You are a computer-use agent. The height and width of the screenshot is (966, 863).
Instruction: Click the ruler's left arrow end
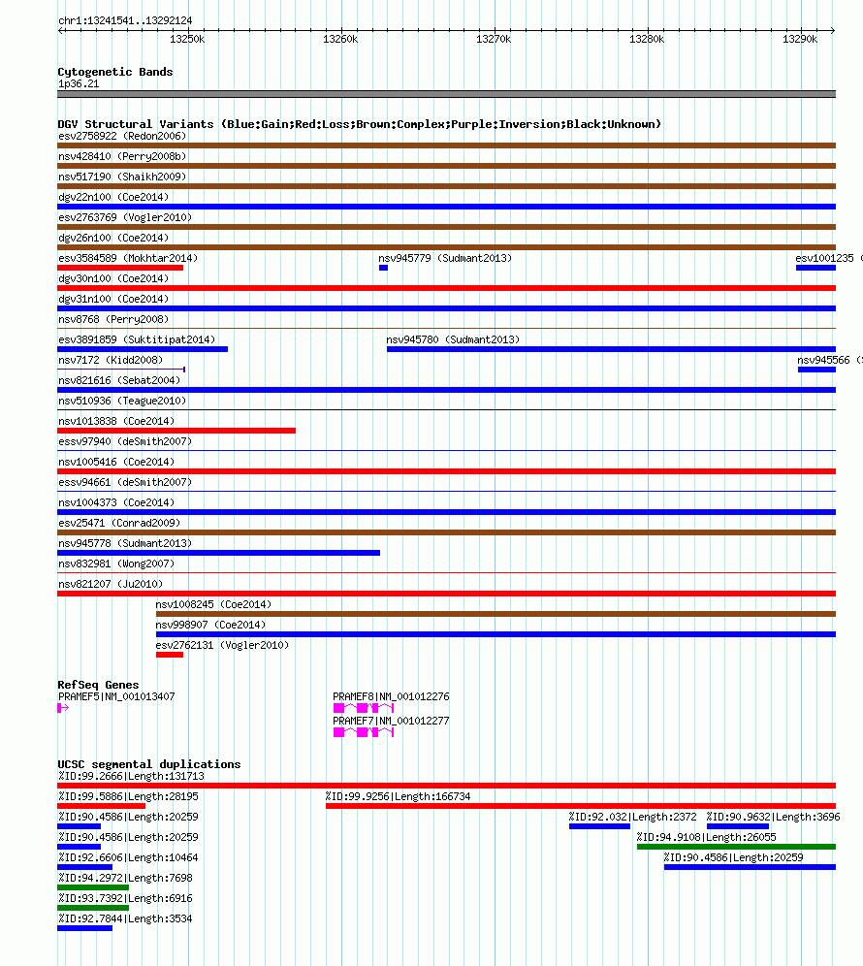coord(60,30)
